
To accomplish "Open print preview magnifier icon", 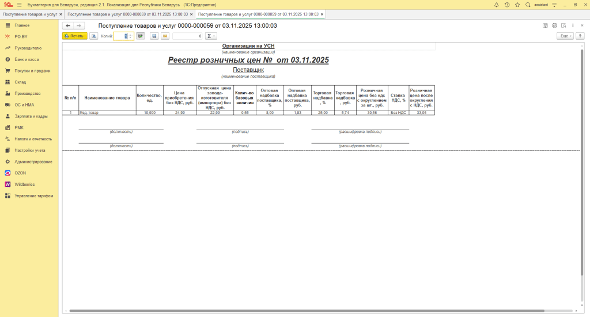I will pyautogui.click(x=94, y=36).
